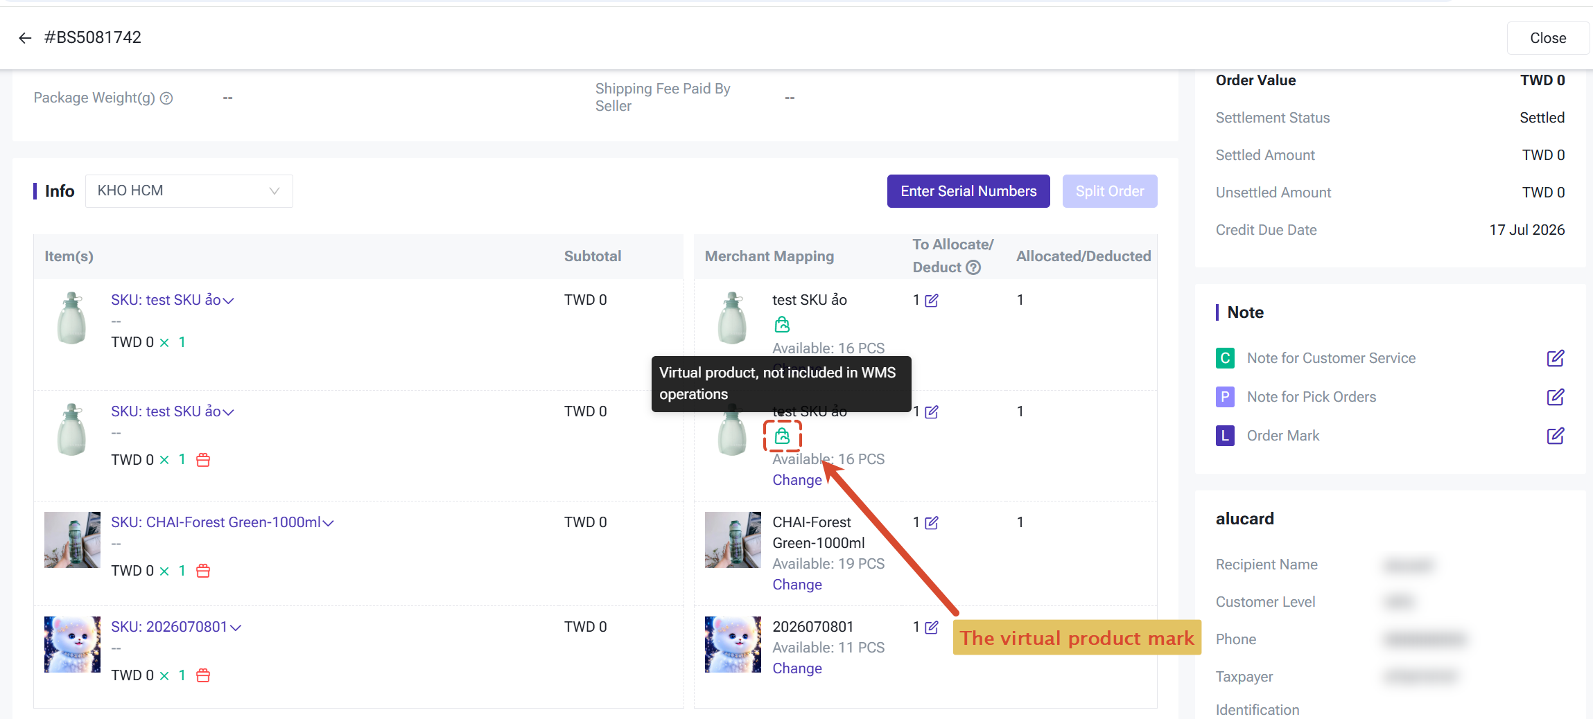Edit allocate quantity for 2026070801
This screenshot has width=1593, height=719.
click(x=932, y=628)
